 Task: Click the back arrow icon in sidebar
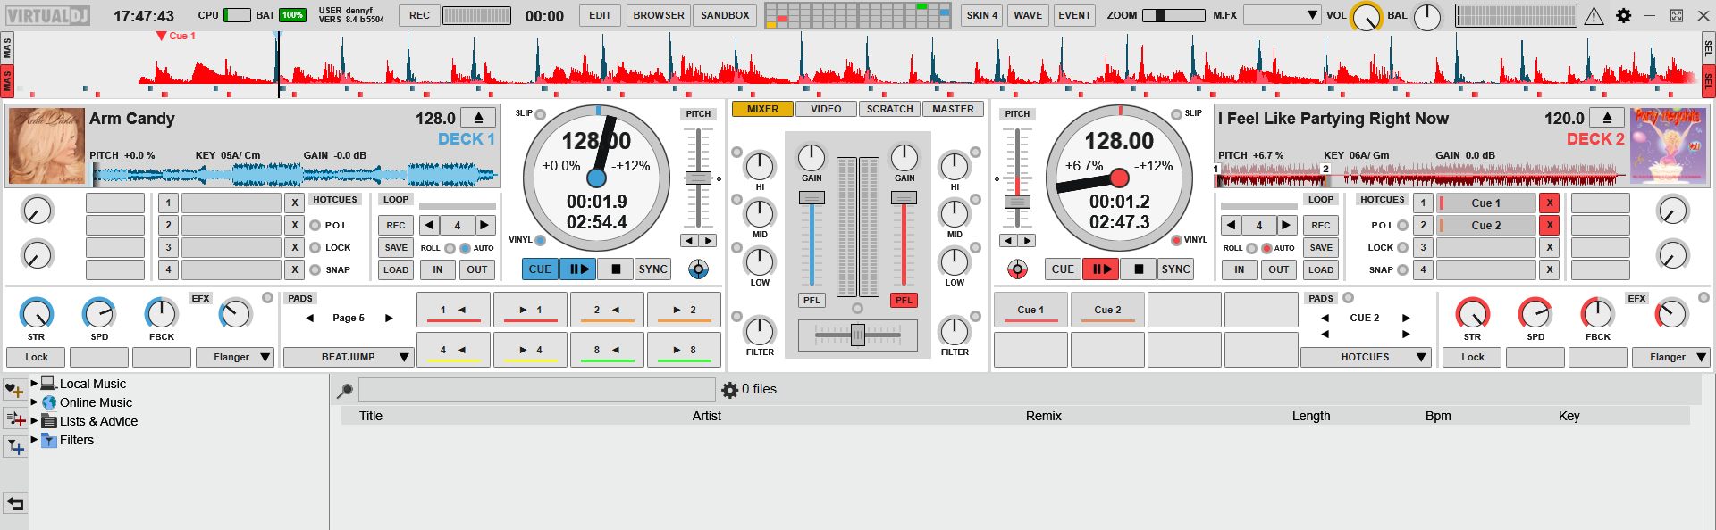[x=15, y=503]
